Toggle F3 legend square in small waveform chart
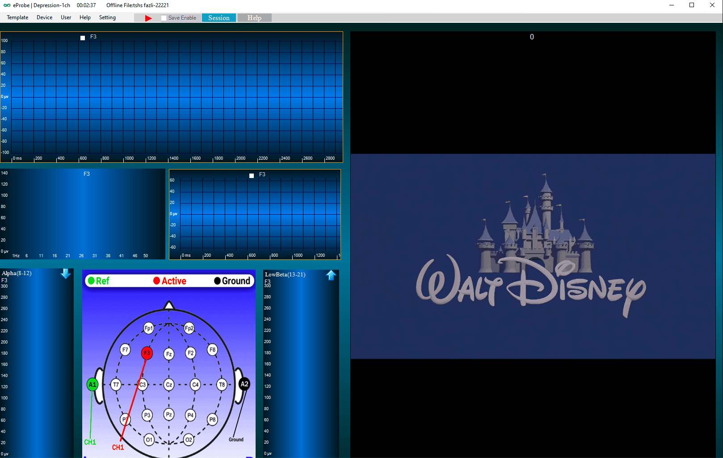Viewport: 723px width, 458px height. coord(252,176)
